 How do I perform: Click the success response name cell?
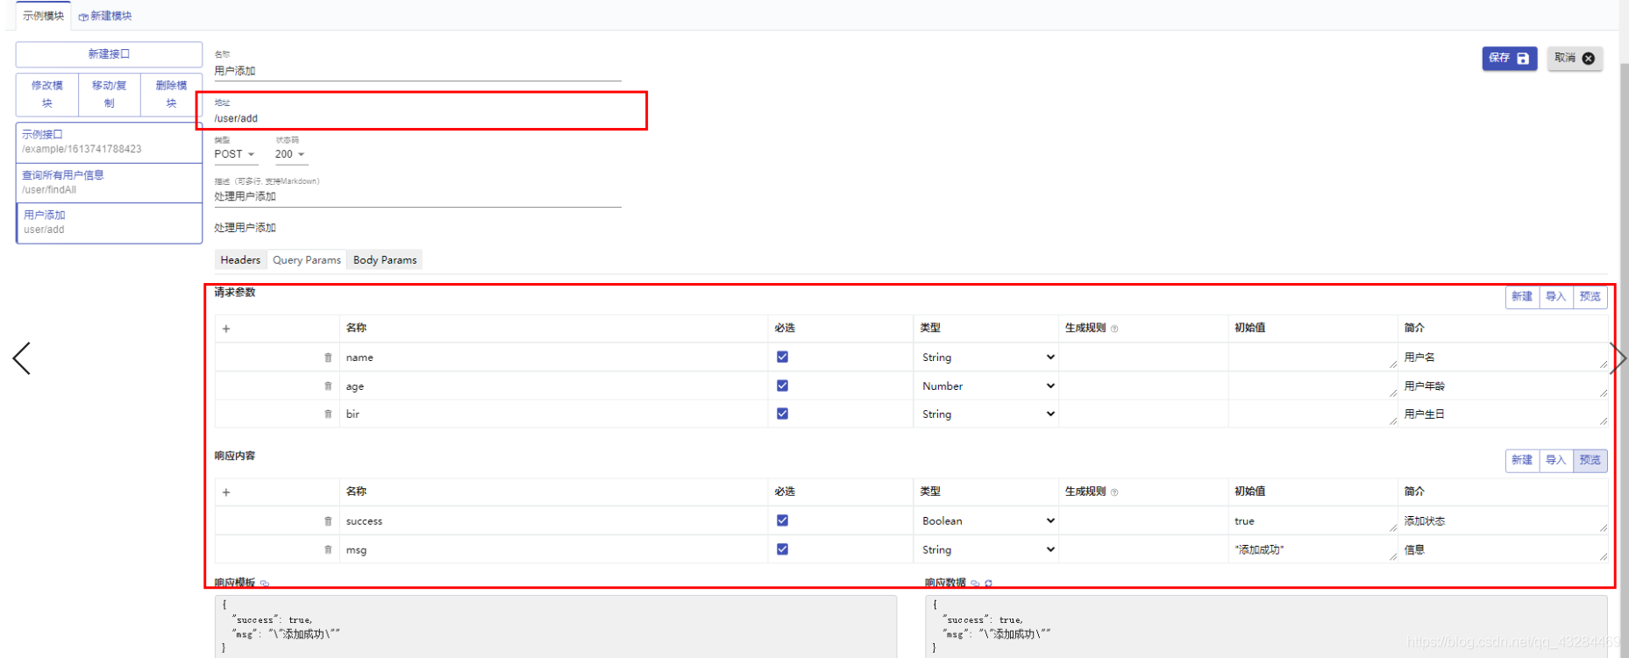[x=553, y=521]
